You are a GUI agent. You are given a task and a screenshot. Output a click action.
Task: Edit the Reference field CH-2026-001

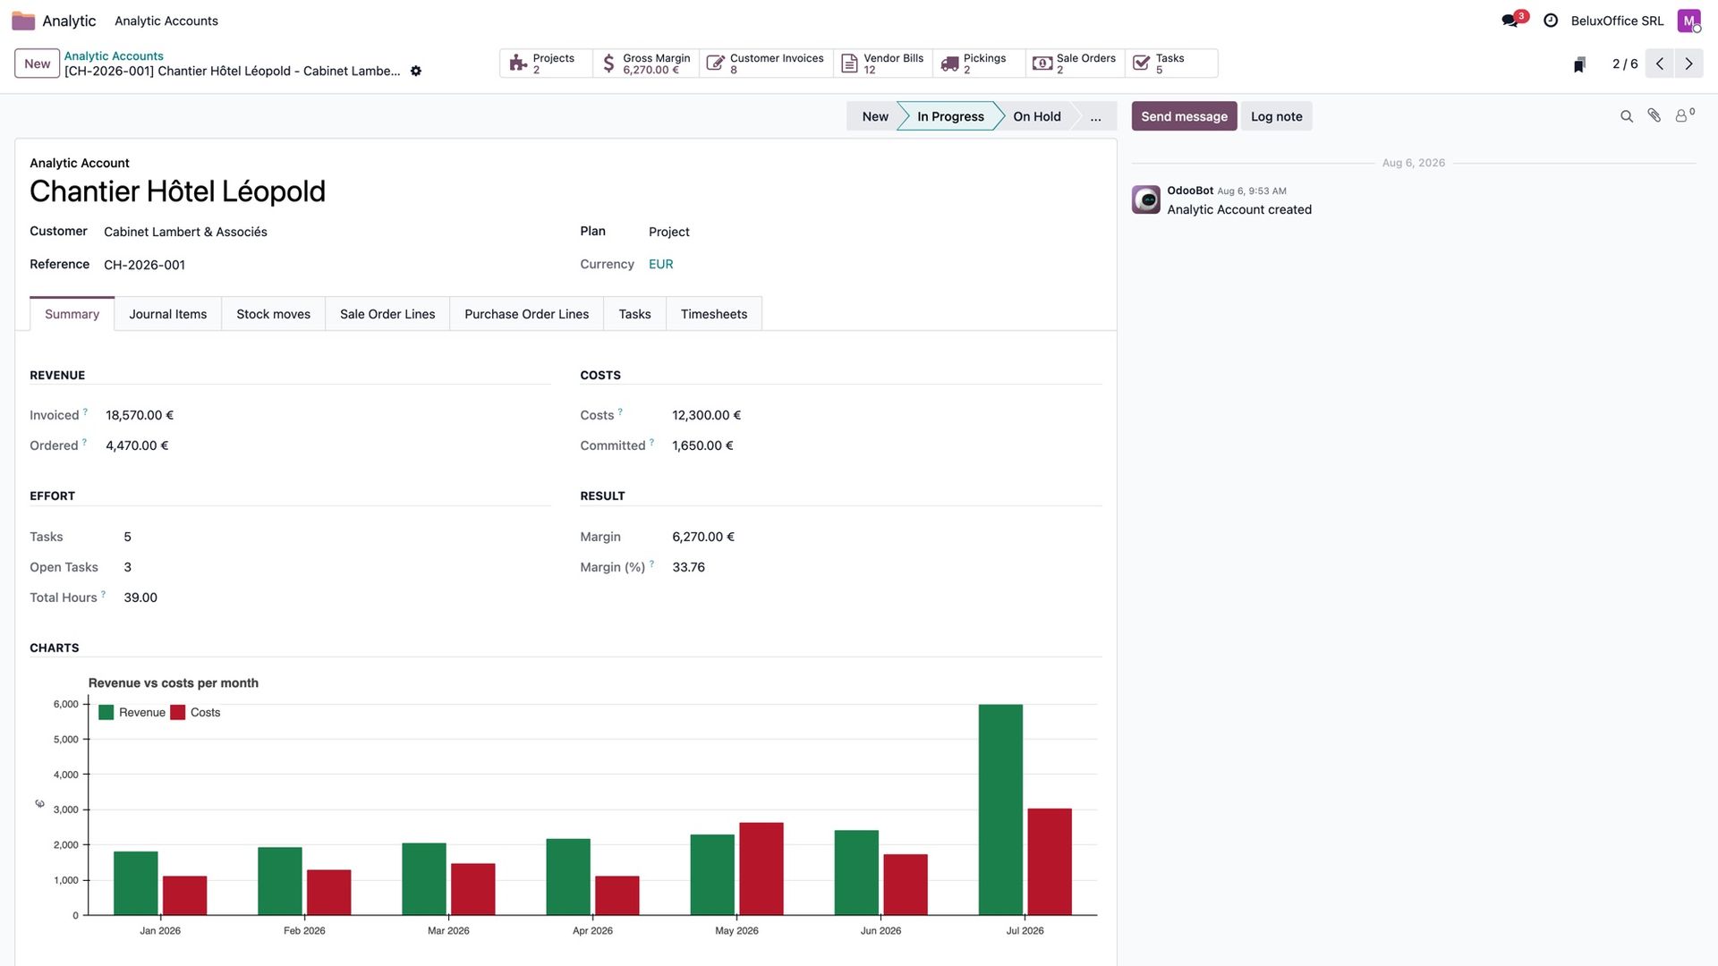(144, 266)
